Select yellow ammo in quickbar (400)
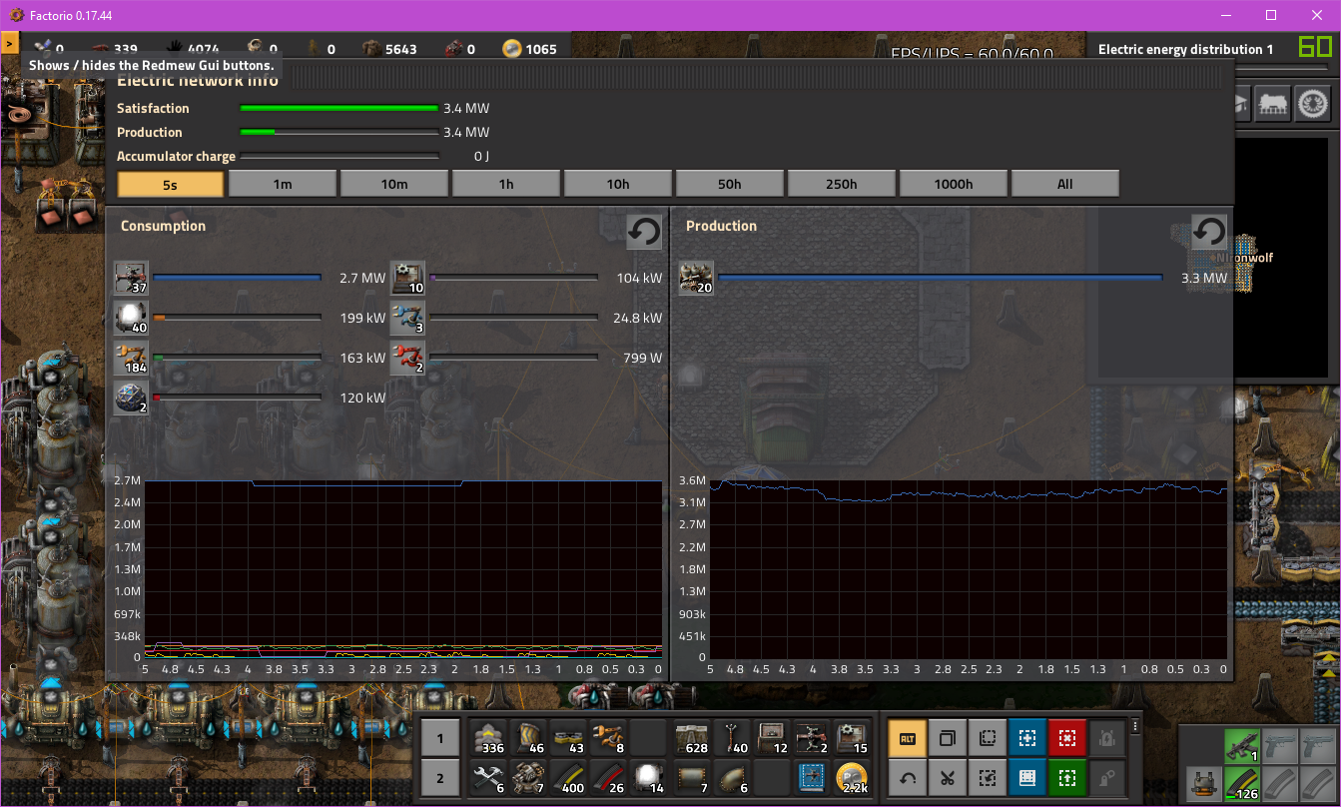The image size is (1341, 807). pos(569,777)
